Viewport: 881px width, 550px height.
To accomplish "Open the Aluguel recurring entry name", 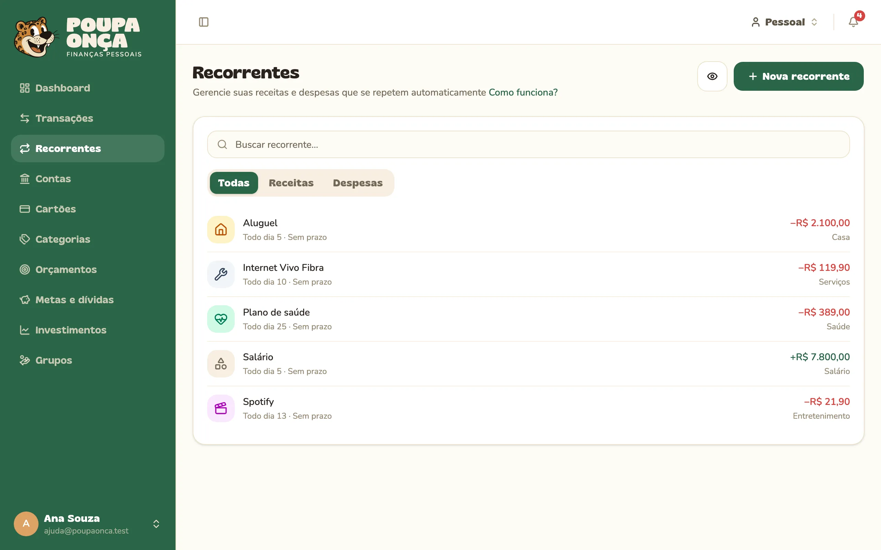I will pyautogui.click(x=260, y=223).
